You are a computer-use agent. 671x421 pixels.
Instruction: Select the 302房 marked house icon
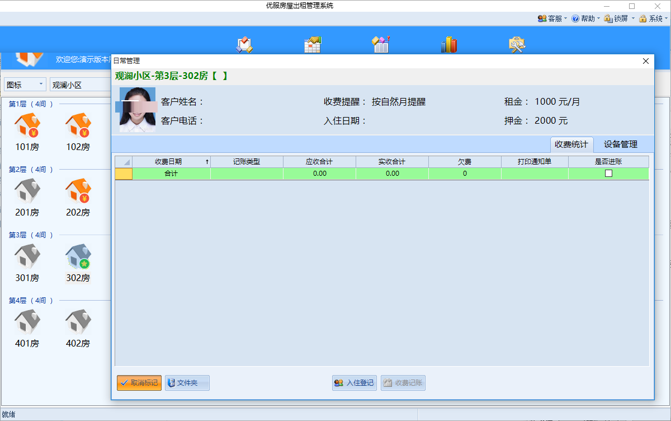tap(78, 257)
